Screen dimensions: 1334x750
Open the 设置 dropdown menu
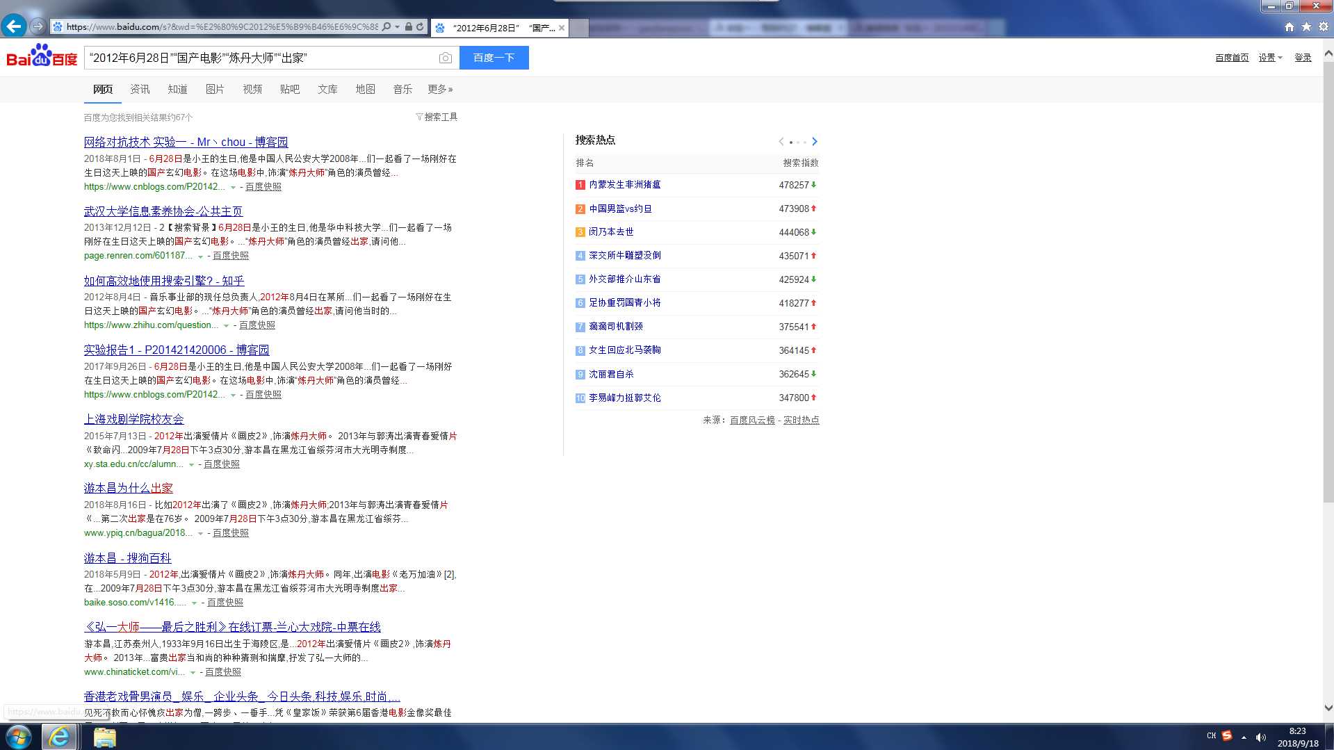coord(1270,58)
